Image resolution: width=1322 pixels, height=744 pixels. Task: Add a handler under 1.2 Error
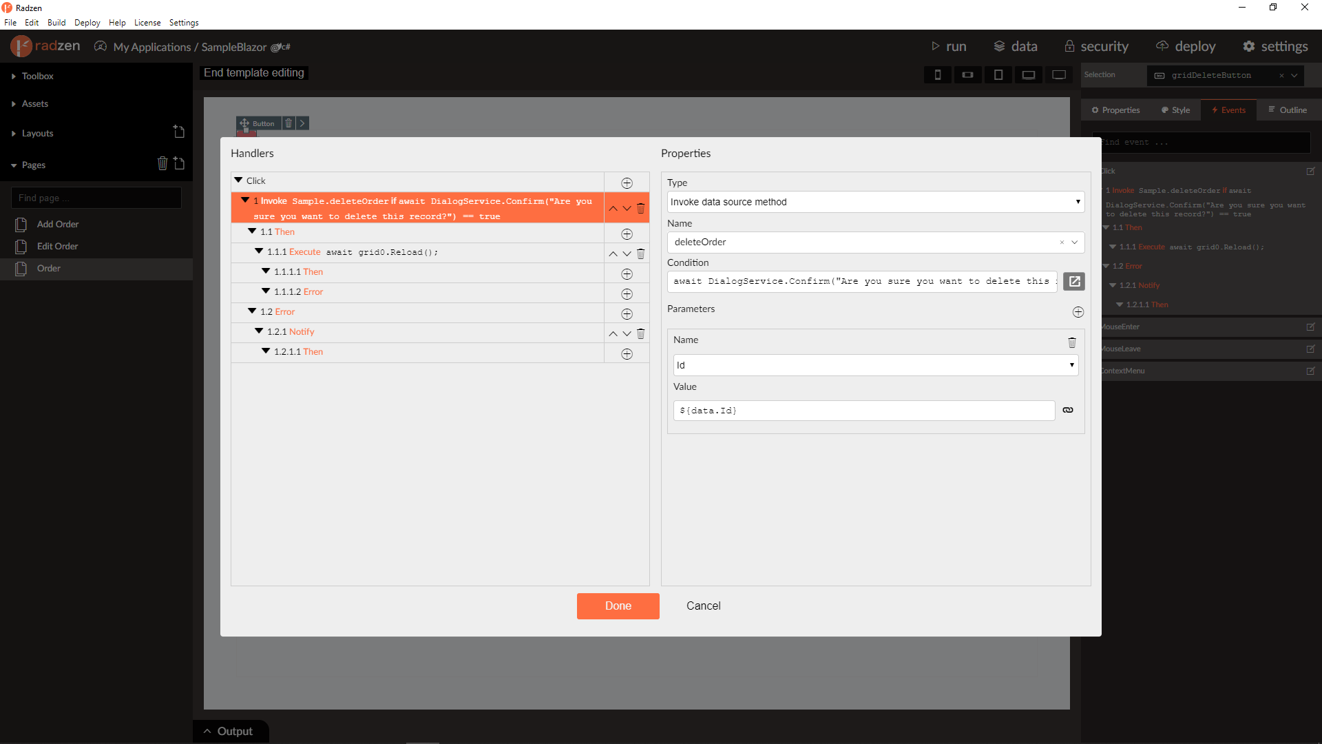click(627, 314)
